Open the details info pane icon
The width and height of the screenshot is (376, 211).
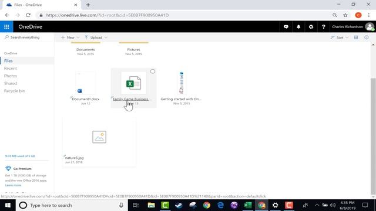coord(367,38)
